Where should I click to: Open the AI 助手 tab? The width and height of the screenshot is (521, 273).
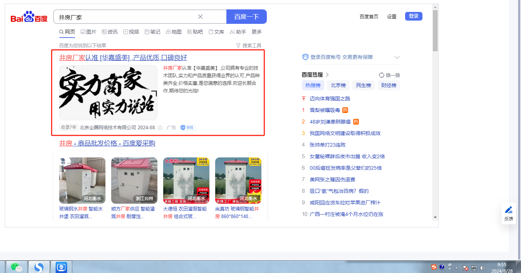238,32
